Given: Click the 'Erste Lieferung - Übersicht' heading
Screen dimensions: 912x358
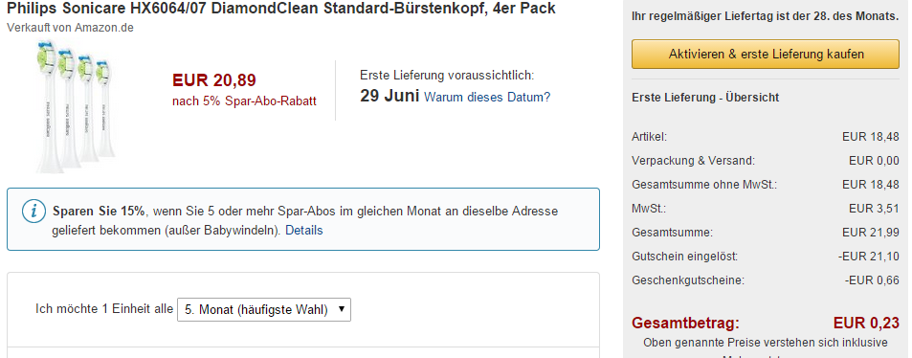Looking at the screenshot, I should (705, 98).
